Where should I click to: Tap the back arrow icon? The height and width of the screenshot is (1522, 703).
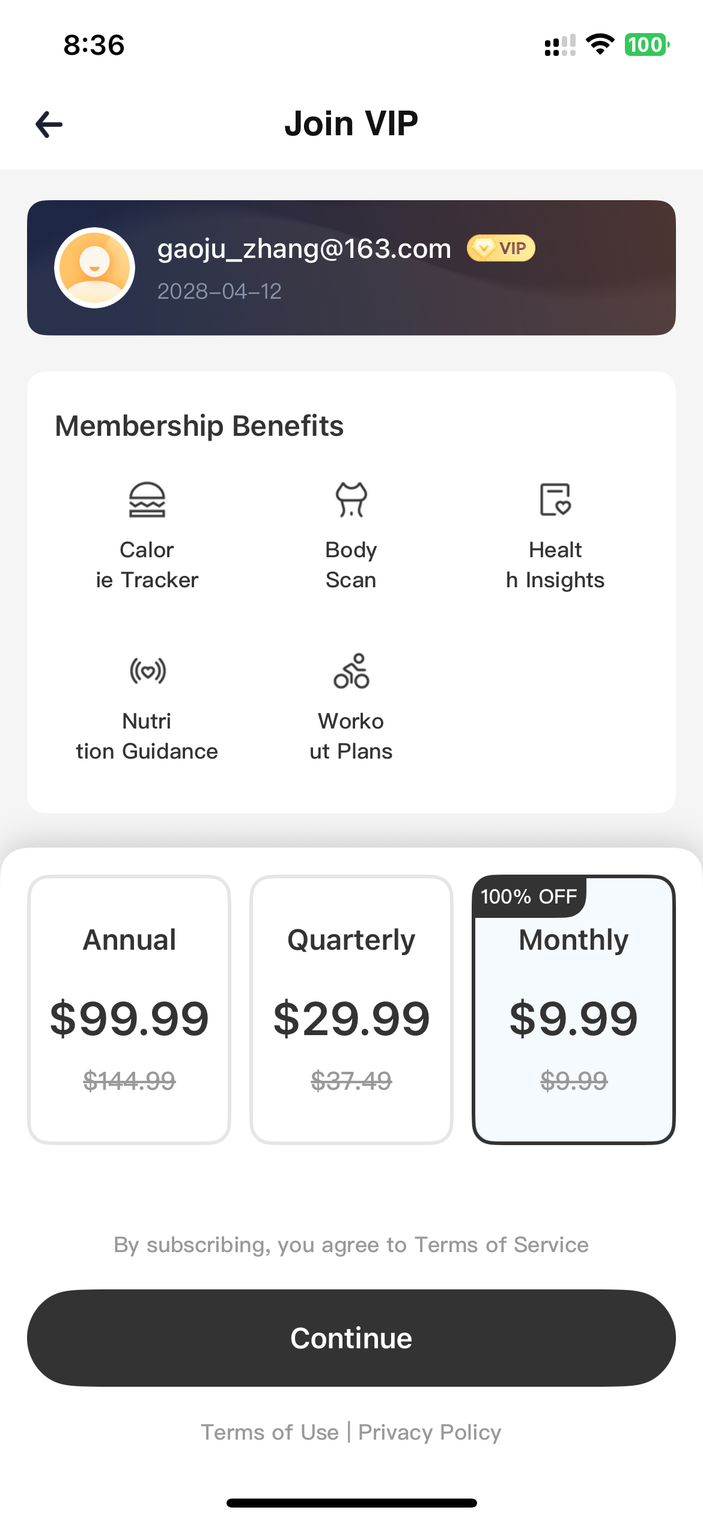coord(49,124)
